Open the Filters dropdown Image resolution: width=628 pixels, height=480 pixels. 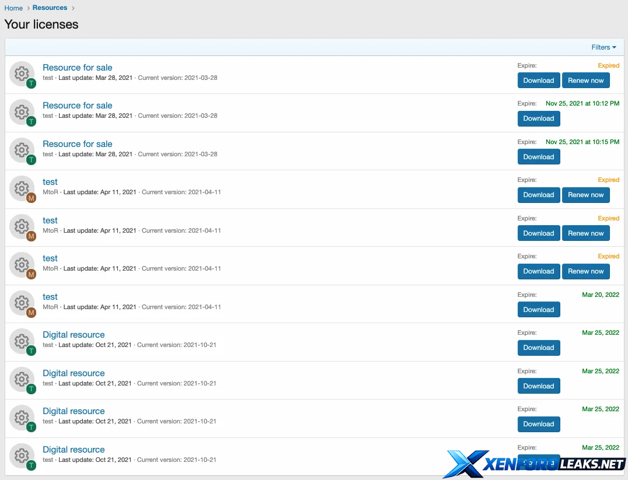click(x=603, y=47)
